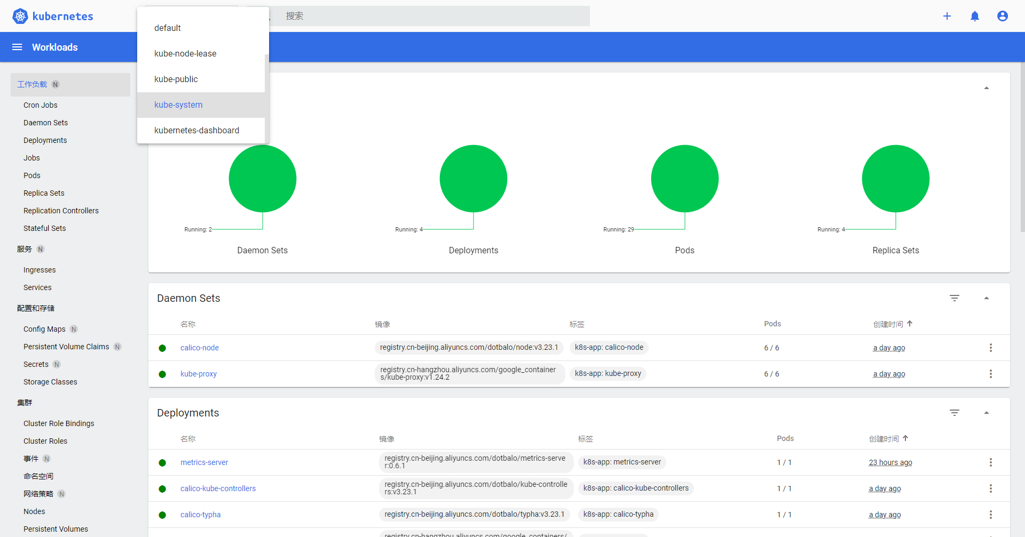Viewport: 1025px width, 537px height.
Task: Select the kube-public namespace
Action: [x=201, y=79]
